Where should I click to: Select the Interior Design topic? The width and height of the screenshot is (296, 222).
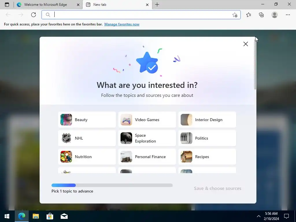[x=207, y=120]
